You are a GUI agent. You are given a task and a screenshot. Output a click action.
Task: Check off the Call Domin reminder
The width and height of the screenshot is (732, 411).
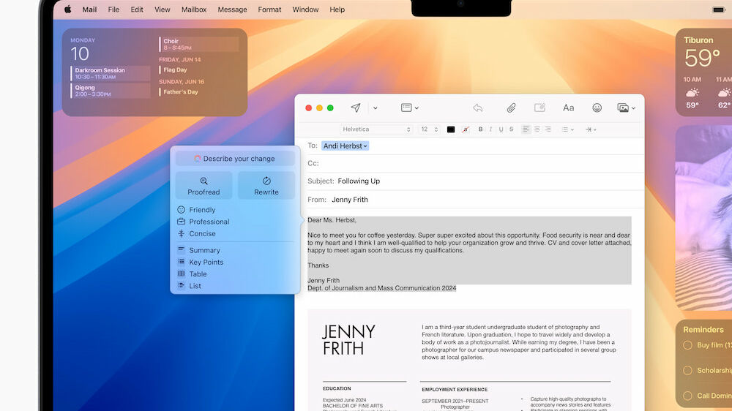click(687, 396)
